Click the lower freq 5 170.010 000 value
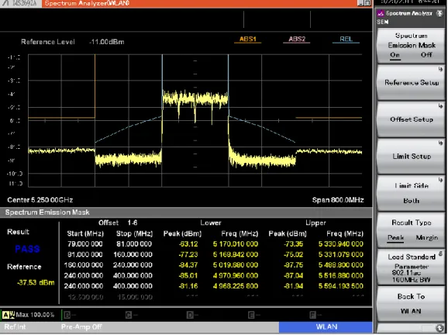448x335 pixels. (x=236, y=244)
